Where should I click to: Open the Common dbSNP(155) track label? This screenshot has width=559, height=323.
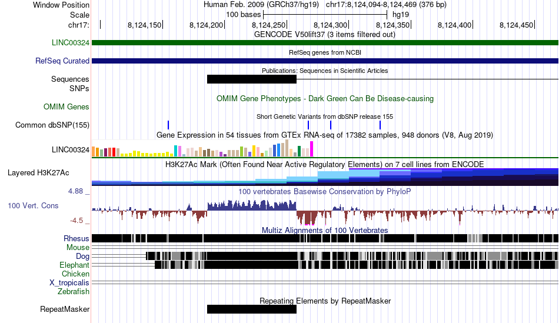[x=52, y=125]
